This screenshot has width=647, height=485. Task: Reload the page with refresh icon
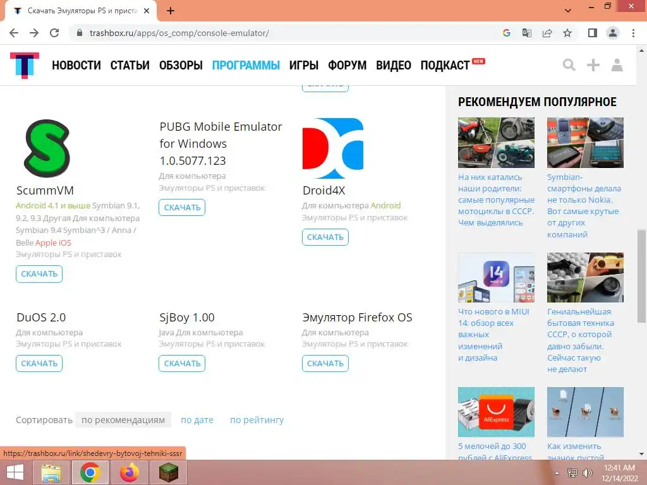54,33
